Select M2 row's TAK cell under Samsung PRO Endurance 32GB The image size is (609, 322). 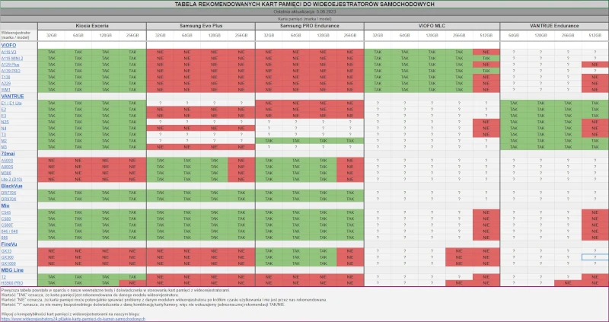[269, 141]
